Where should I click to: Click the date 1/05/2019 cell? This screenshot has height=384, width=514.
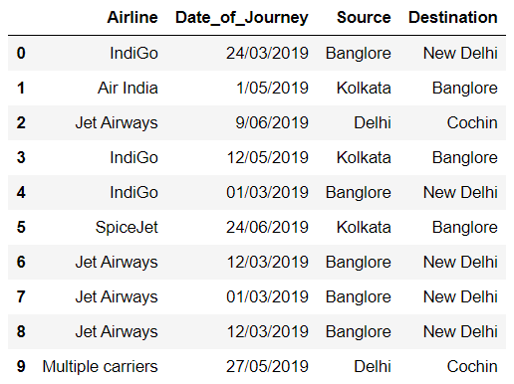click(x=272, y=88)
